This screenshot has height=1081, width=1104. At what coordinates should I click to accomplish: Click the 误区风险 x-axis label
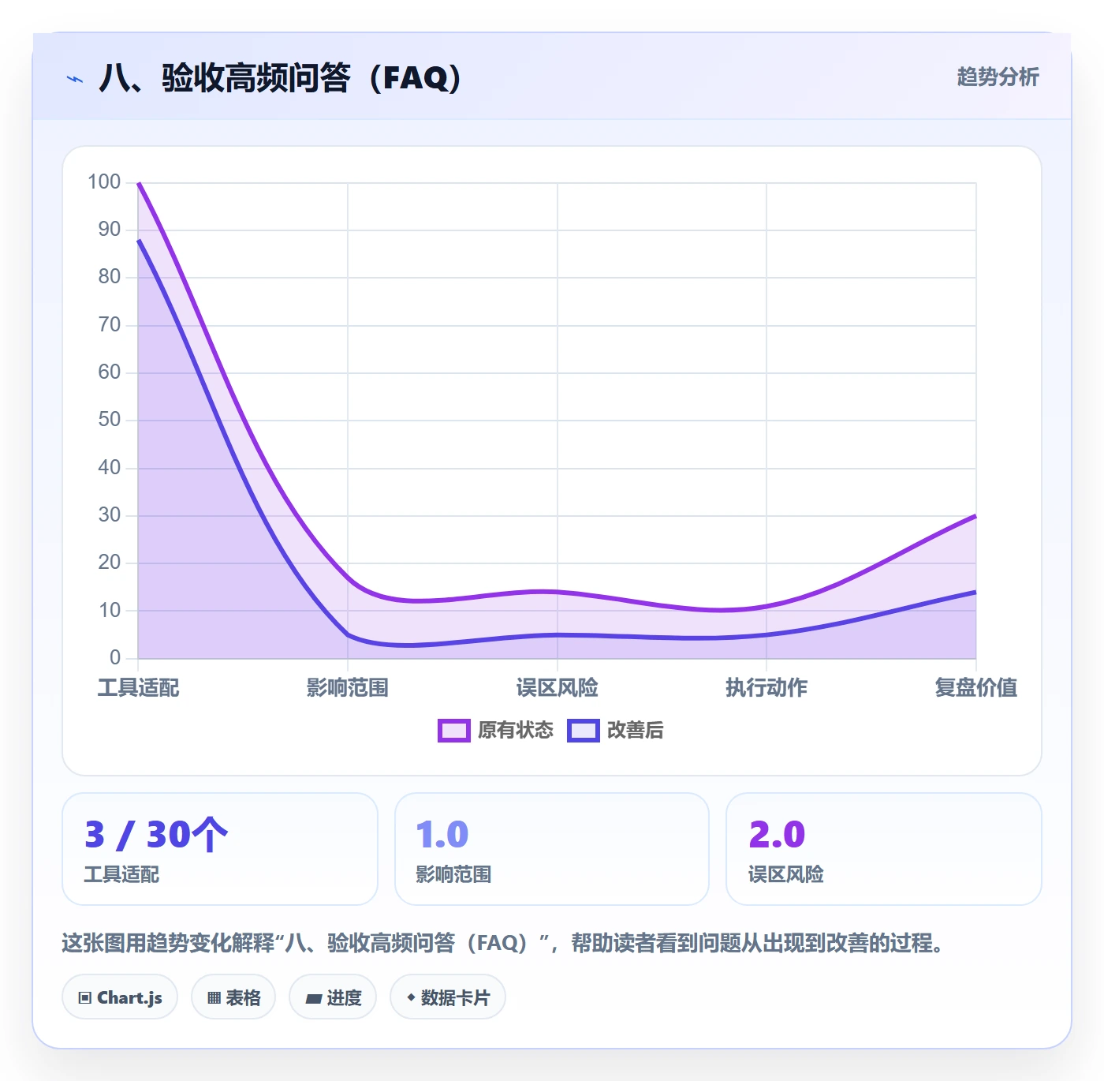[558, 687]
